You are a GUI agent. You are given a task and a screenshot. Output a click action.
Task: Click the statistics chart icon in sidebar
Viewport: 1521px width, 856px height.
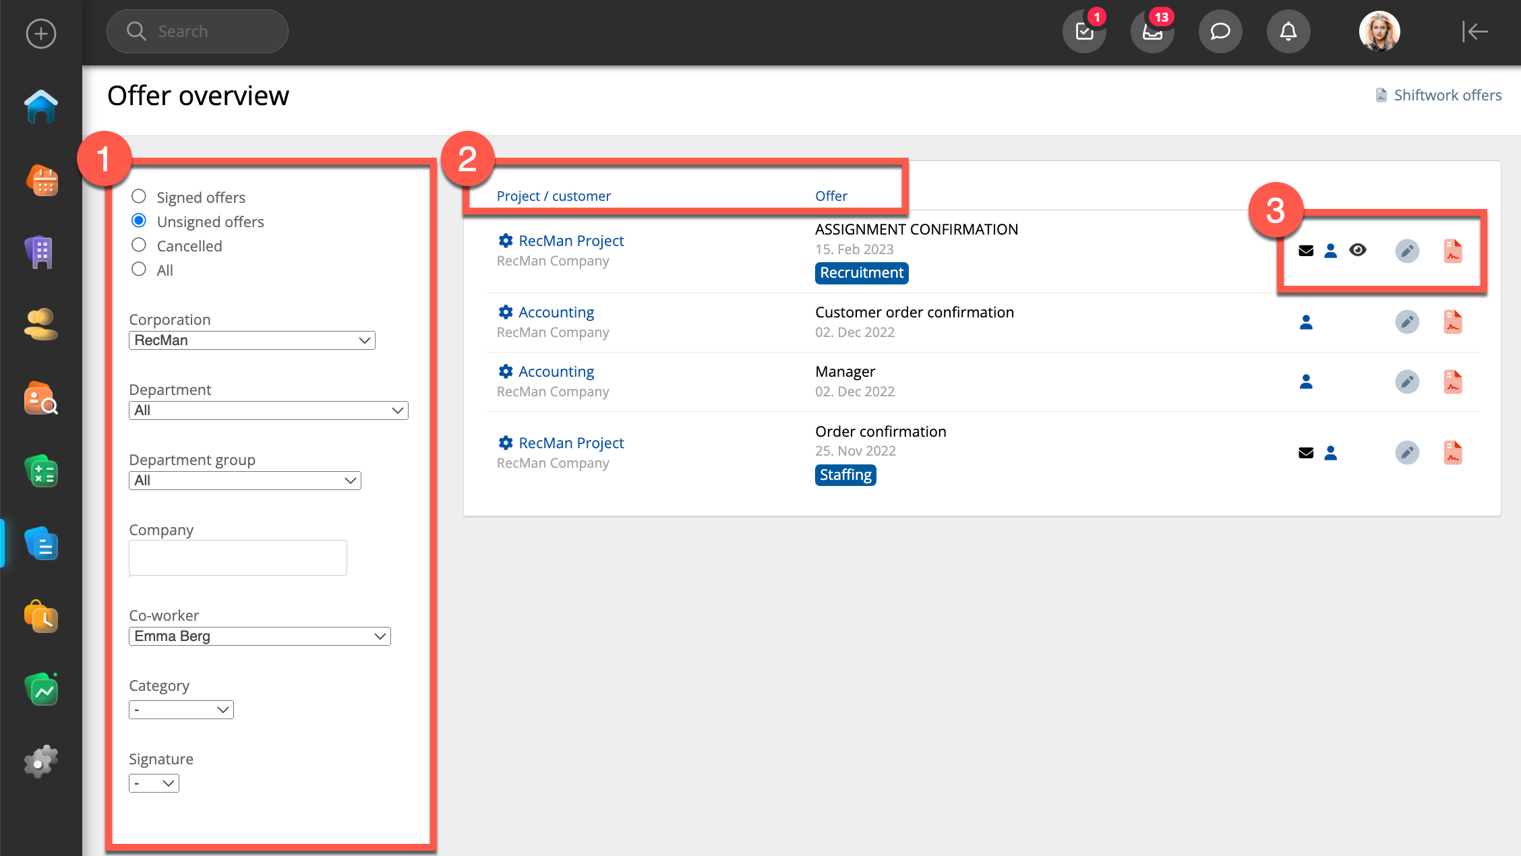pos(41,690)
